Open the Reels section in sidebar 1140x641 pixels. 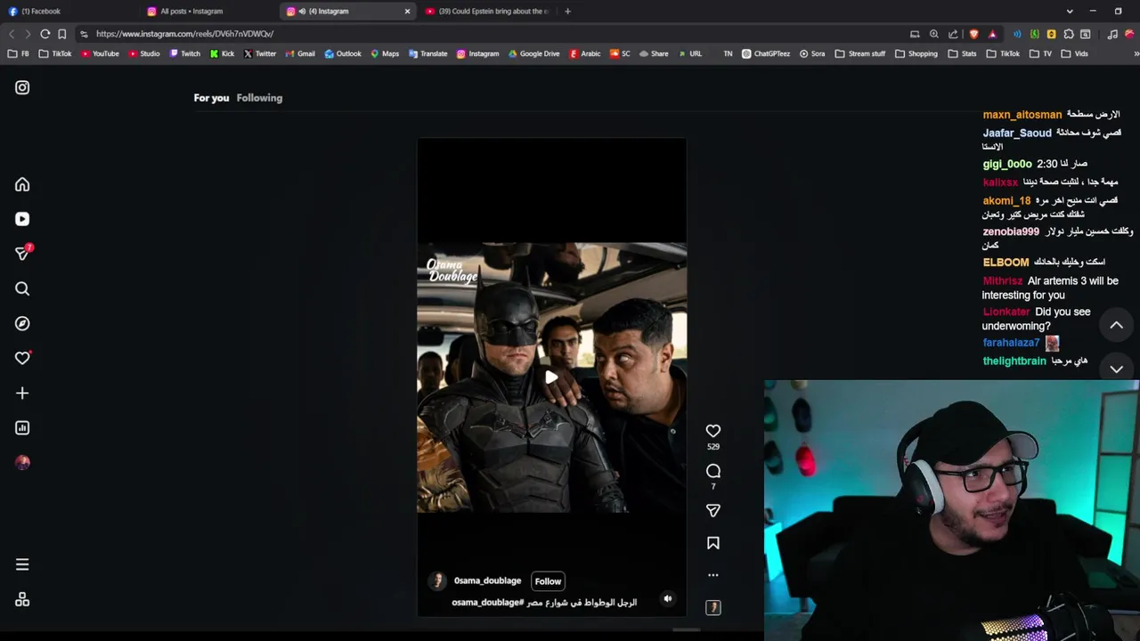click(22, 219)
